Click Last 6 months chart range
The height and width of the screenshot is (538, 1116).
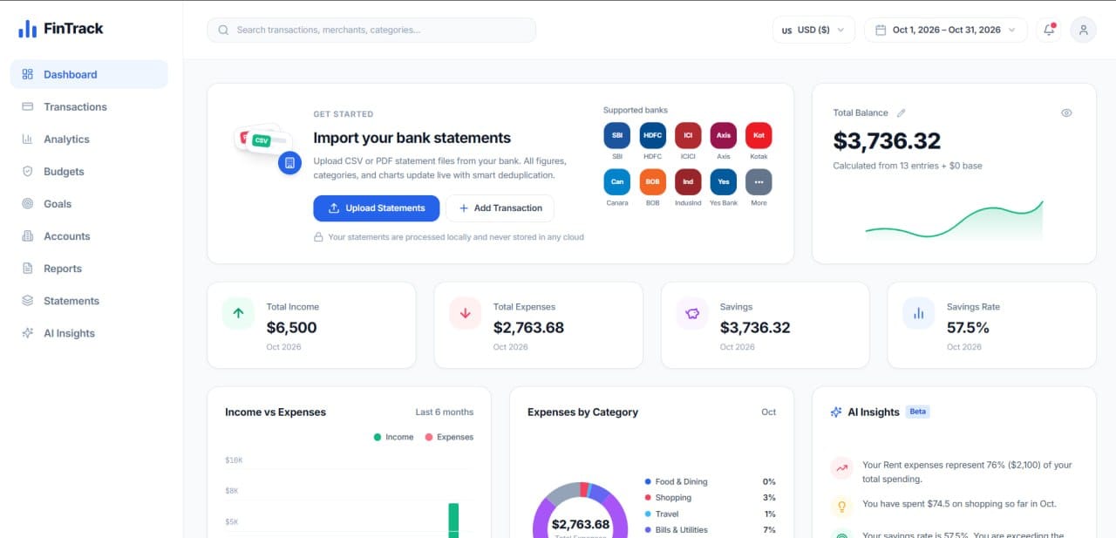[x=445, y=412]
